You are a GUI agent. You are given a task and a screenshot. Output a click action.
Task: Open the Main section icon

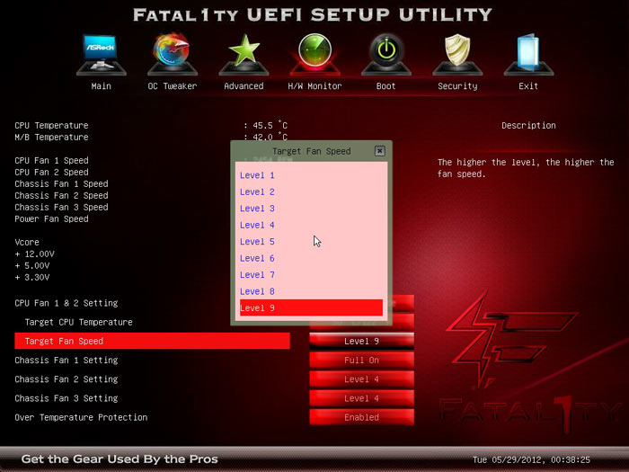click(101, 55)
